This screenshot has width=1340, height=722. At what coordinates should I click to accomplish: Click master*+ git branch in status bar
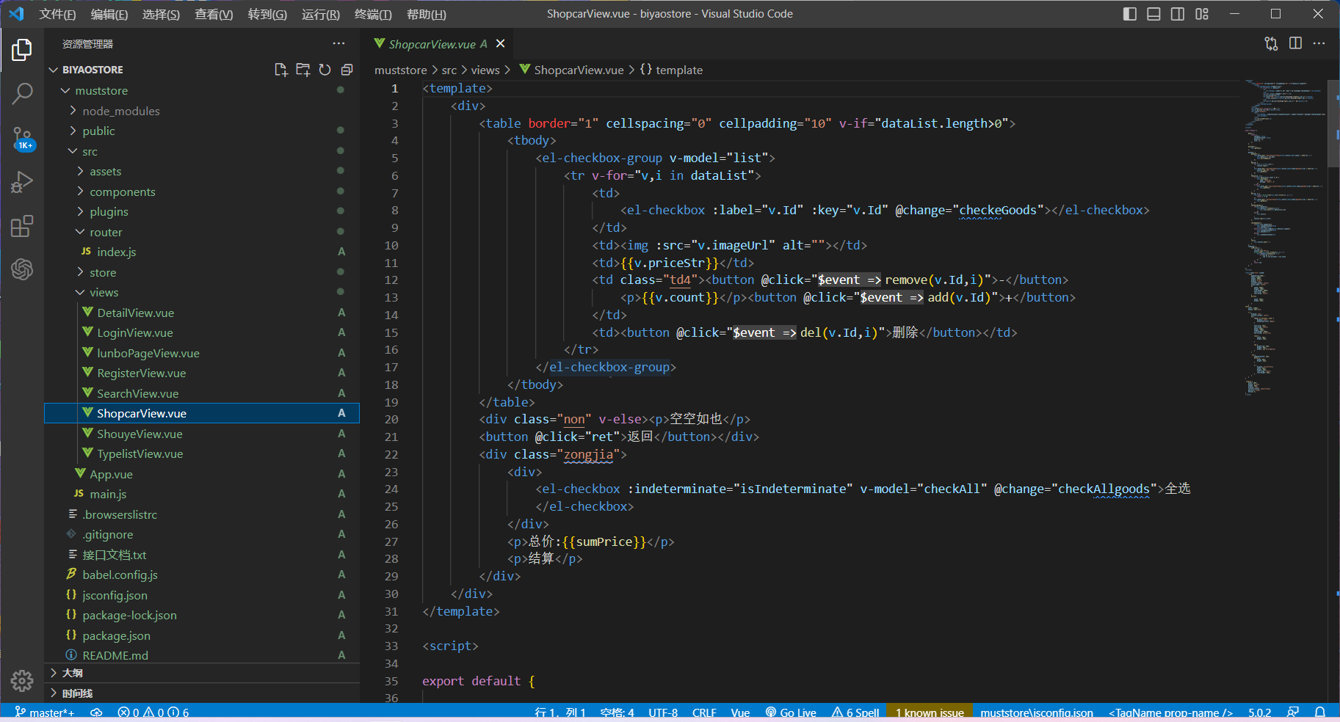tap(46, 712)
